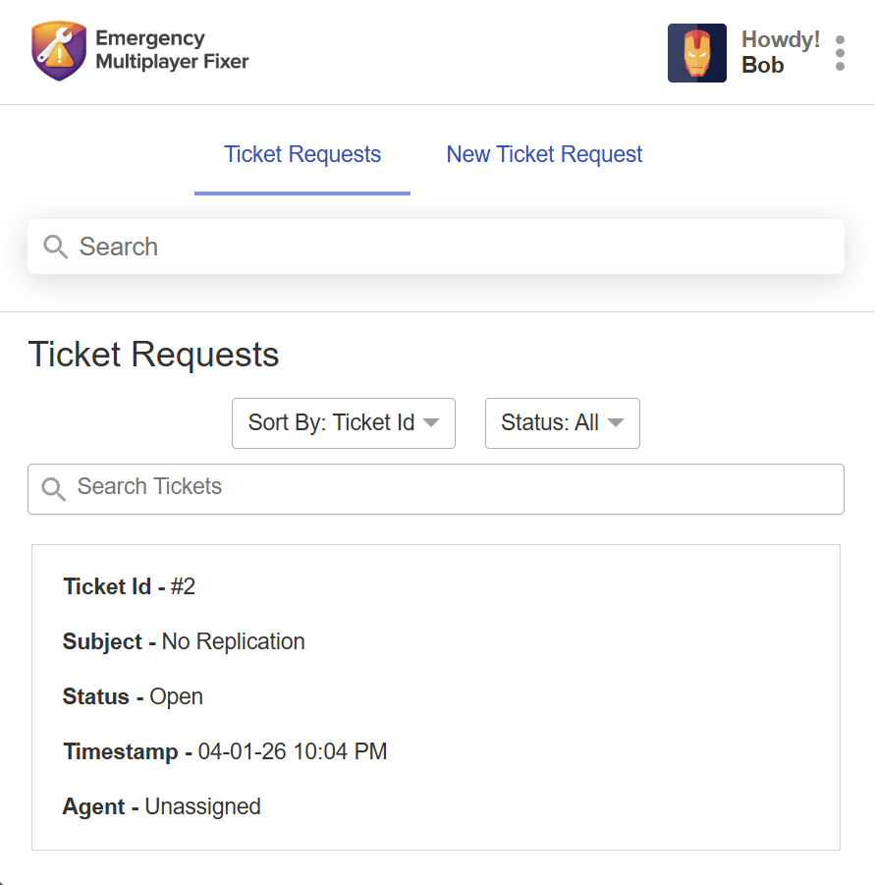Click the magnifier icon in top Search bar
The image size is (875, 885).
[x=55, y=247]
